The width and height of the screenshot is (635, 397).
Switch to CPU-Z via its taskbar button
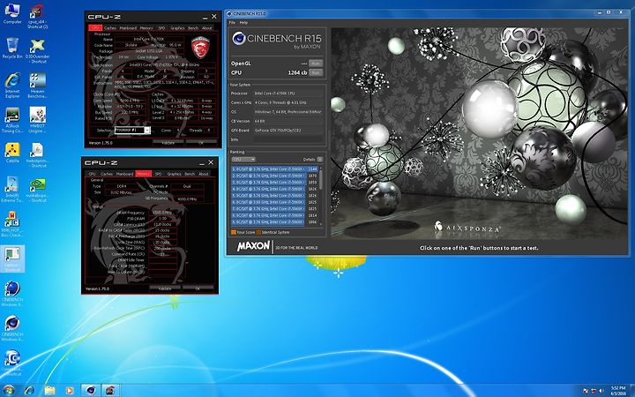[110, 391]
